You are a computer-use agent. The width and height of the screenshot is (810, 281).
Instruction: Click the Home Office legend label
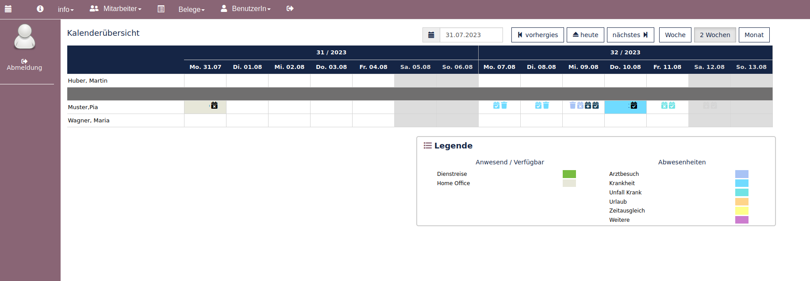click(453, 183)
